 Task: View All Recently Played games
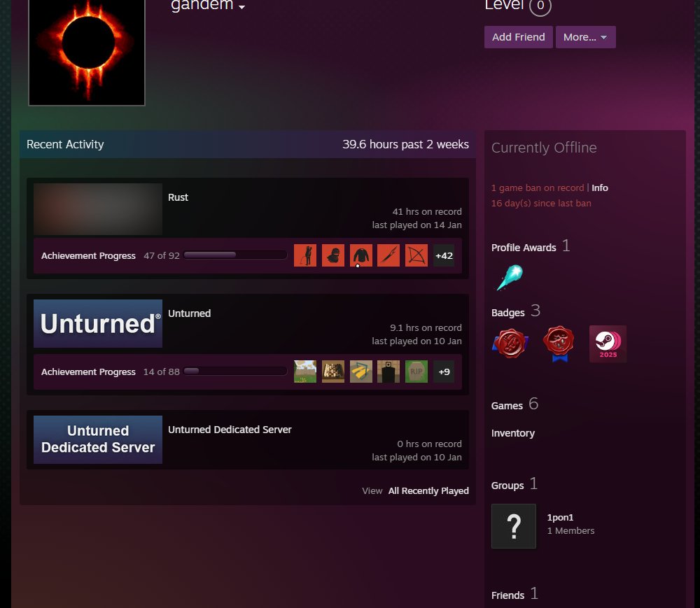428,490
